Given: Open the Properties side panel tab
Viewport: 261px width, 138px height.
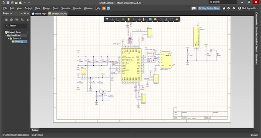Looking at the screenshot, I should coord(256,59).
